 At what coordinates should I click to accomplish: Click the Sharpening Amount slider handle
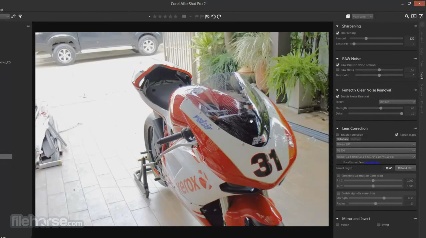coord(366,39)
